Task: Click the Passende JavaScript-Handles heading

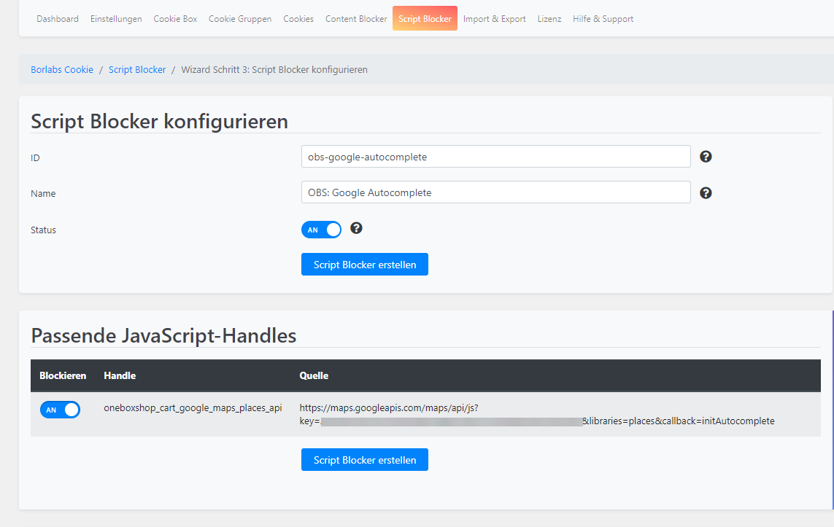Action: (x=163, y=336)
